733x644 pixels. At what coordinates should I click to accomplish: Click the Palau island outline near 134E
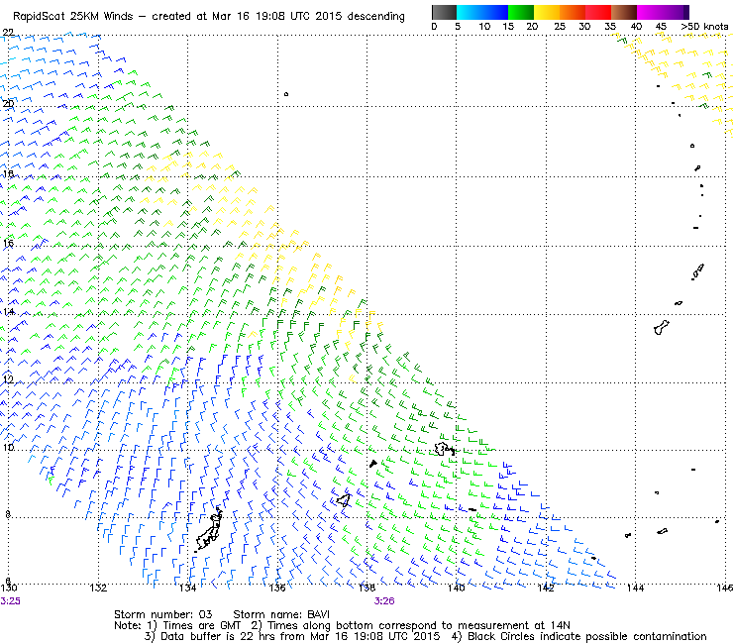tap(208, 528)
